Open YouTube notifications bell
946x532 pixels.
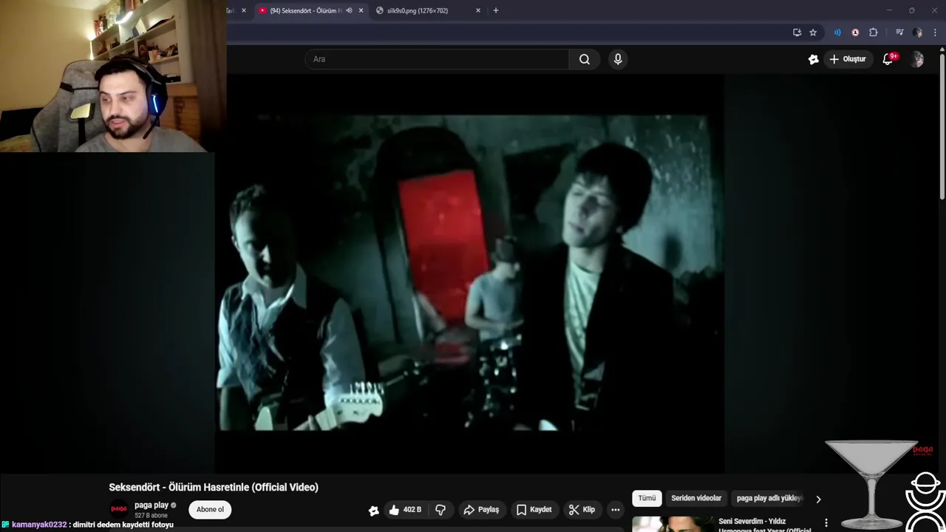[888, 59]
